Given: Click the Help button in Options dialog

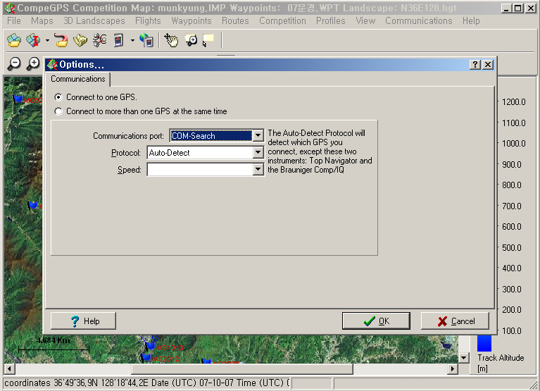Looking at the screenshot, I should (83, 321).
